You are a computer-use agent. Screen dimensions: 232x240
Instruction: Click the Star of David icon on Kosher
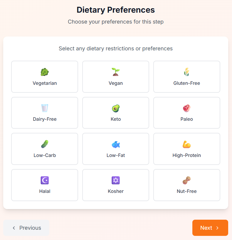click(x=115, y=180)
